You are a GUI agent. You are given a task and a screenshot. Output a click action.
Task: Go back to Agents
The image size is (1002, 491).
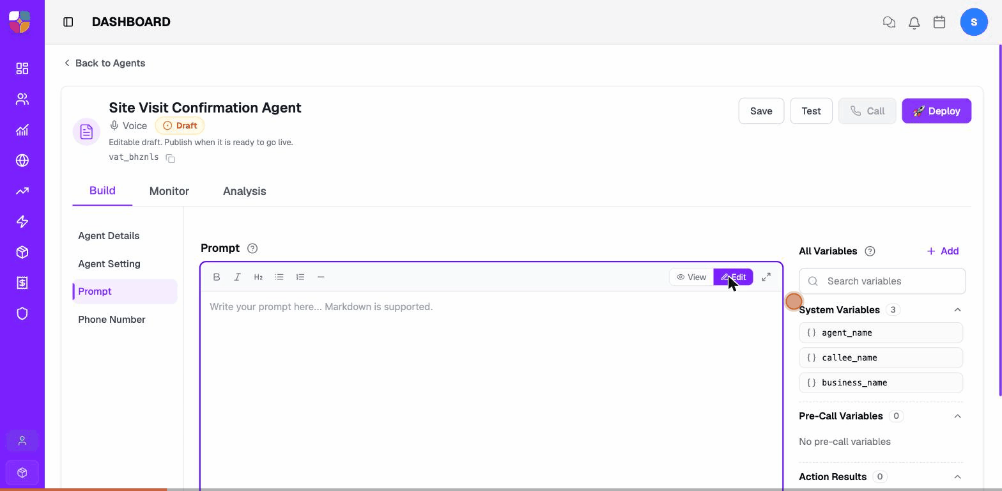click(104, 63)
